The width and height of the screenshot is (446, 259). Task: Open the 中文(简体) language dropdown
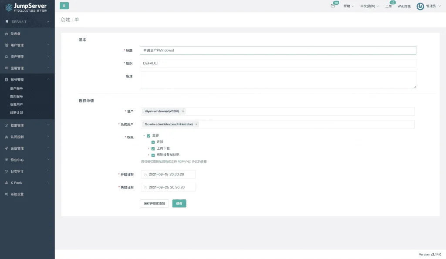coord(369,6)
